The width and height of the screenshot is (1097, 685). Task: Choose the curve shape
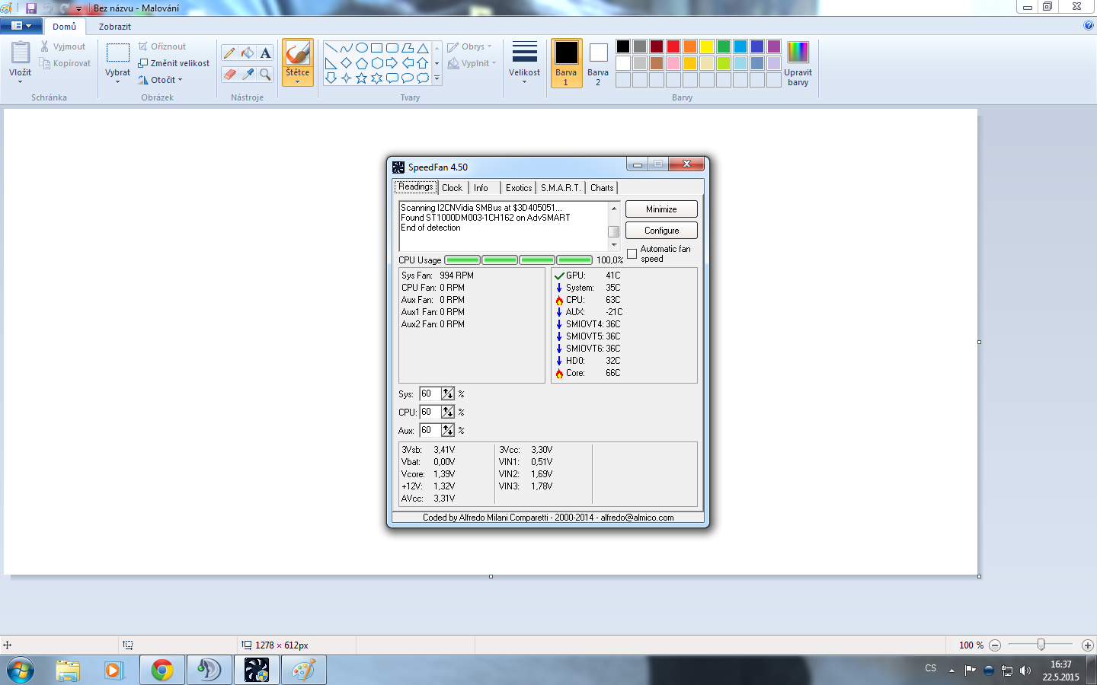coord(346,48)
